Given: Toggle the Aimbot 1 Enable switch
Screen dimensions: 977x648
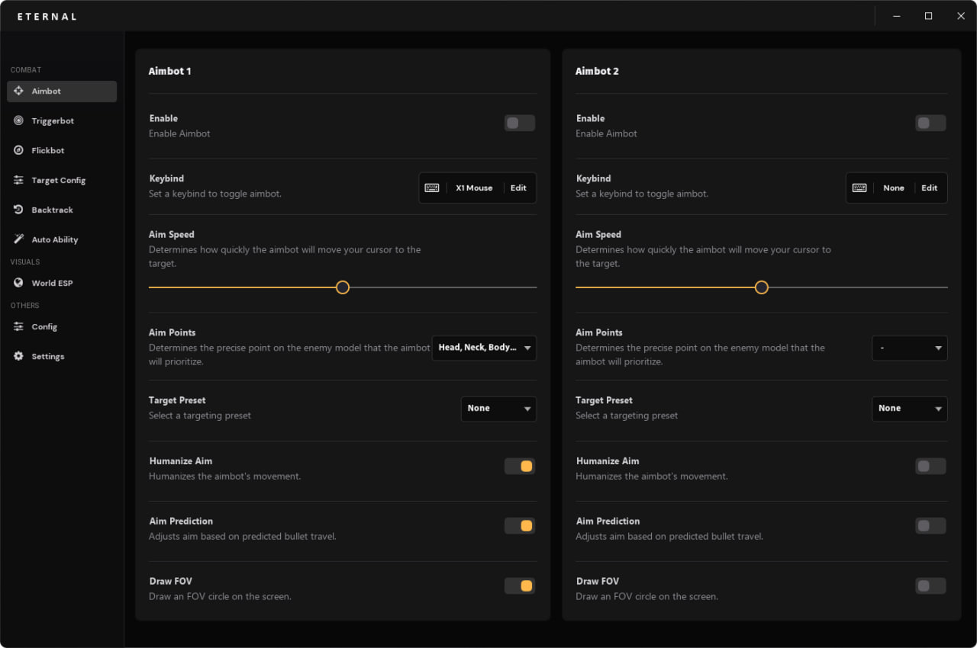Looking at the screenshot, I should (519, 123).
